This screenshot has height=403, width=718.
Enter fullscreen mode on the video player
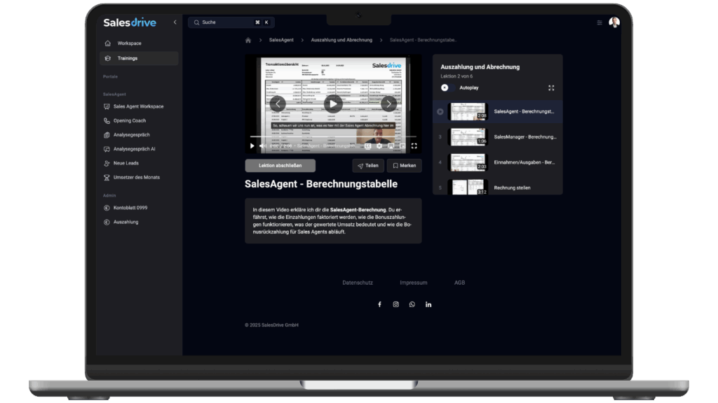pos(414,146)
